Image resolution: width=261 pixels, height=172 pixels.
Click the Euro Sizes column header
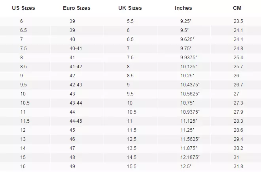click(x=77, y=8)
